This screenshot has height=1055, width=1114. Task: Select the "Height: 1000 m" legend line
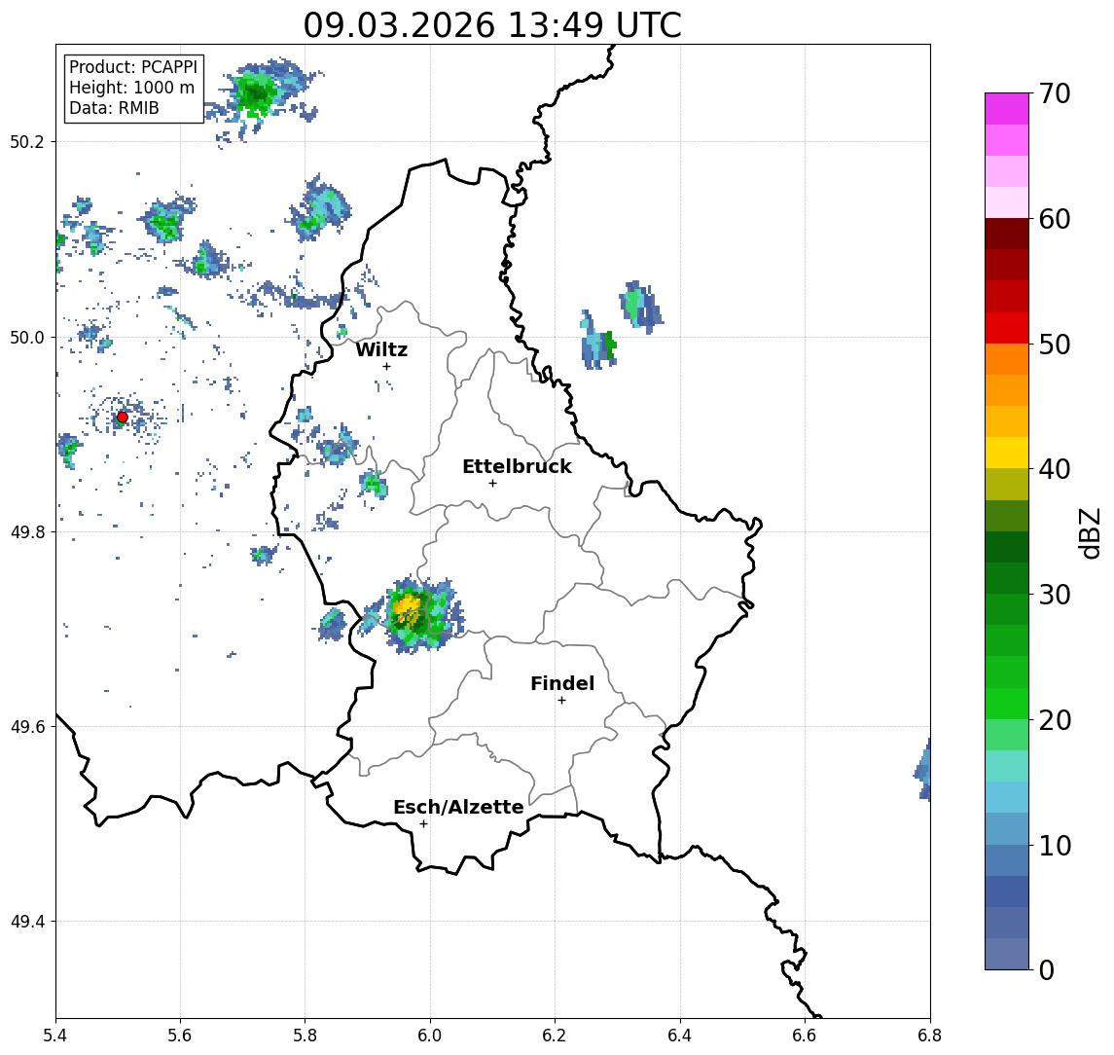(131, 88)
